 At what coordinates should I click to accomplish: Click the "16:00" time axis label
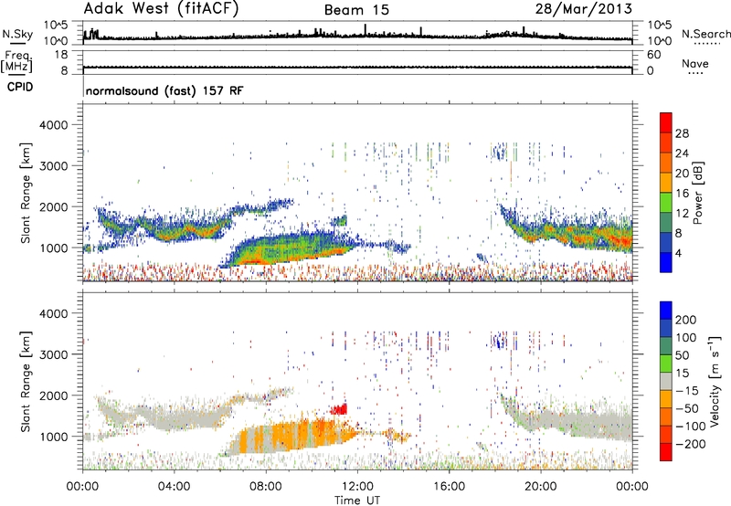point(450,487)
